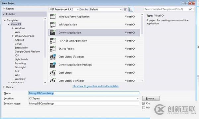Click the template list scroll down arrow

pos(142,80)
